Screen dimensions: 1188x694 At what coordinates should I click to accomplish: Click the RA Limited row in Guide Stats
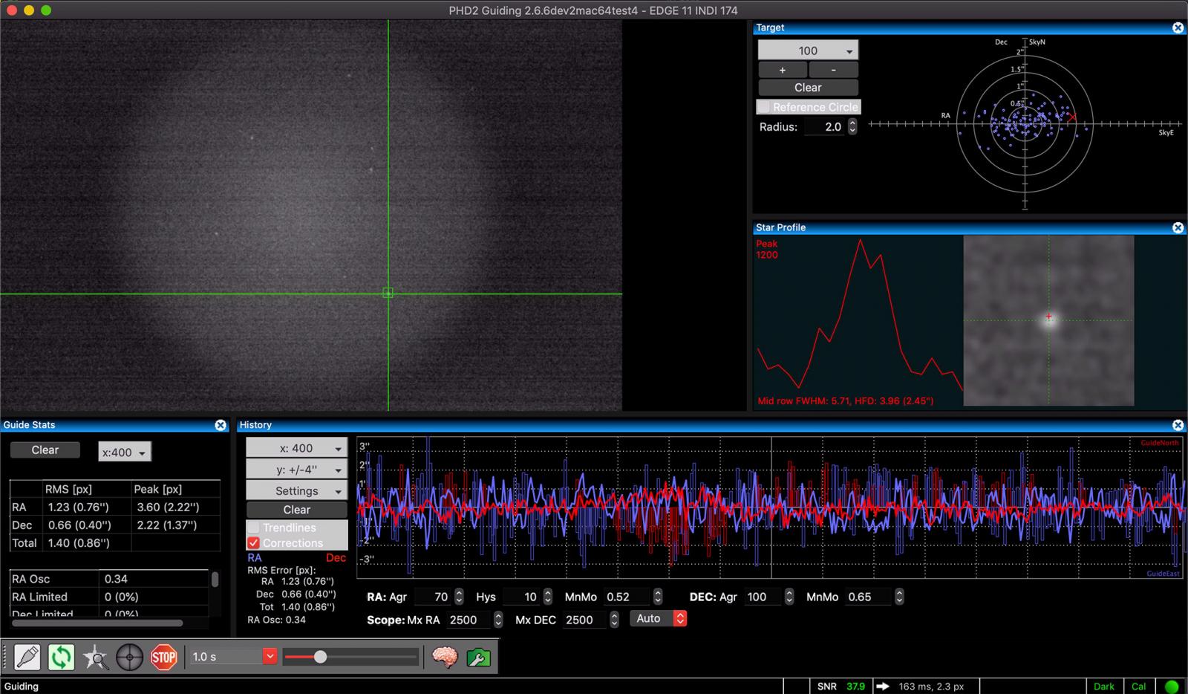[x=109, y=597]
